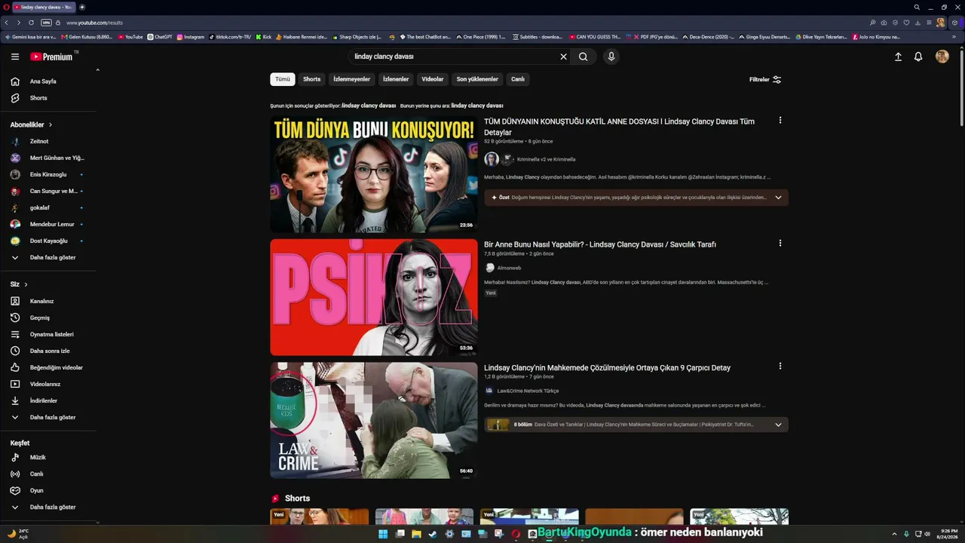Screen dimensions: 965x543
Task: Click the browser address bar URL
Action: [x=94, y=23]
